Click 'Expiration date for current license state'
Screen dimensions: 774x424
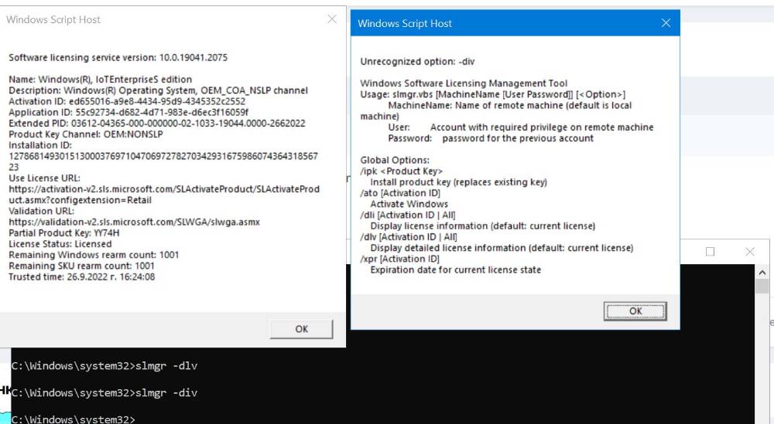pos(456,270)
